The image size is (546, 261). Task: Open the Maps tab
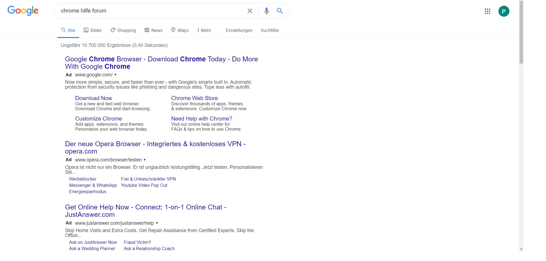pos(180,30)
